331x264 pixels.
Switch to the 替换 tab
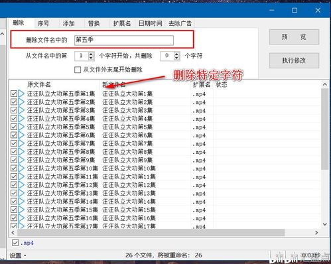(x=94, y=23)
